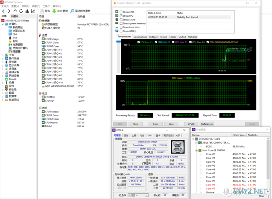
Task: Click the stress system memory icon
Action: (x=117, y=24)
